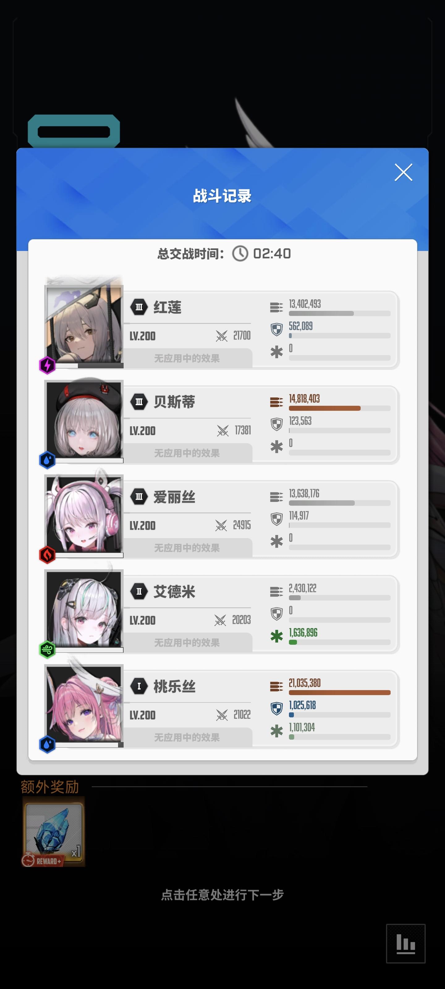Click 红莲's burst stage III badge
Screen dimensions: 445x989
[x=139, y=307]
